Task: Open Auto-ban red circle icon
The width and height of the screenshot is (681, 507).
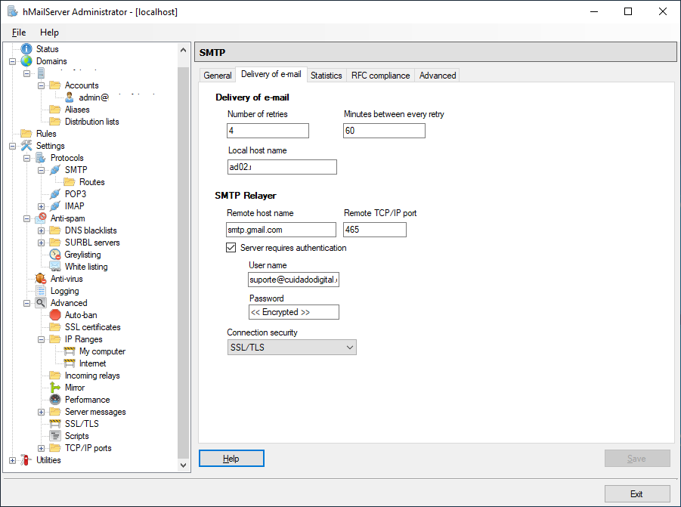Action: (55, 315)
